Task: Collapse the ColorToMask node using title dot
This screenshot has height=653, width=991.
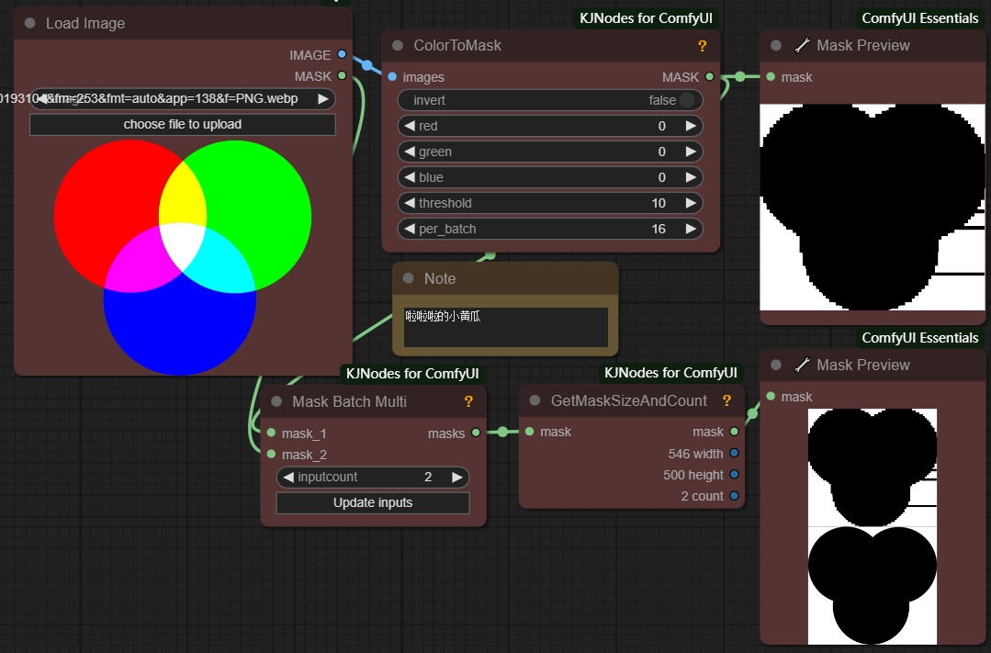Action: [x=398, y=46]
